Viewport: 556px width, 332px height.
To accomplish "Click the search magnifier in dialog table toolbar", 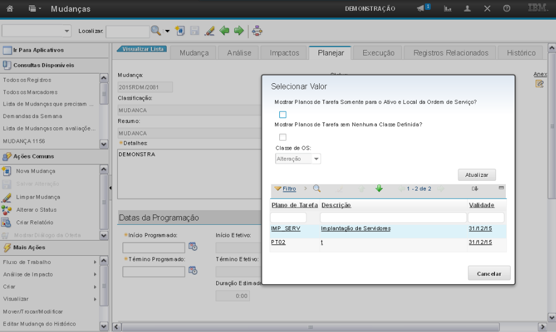I will pyautogui.click(x=316, y=189).
